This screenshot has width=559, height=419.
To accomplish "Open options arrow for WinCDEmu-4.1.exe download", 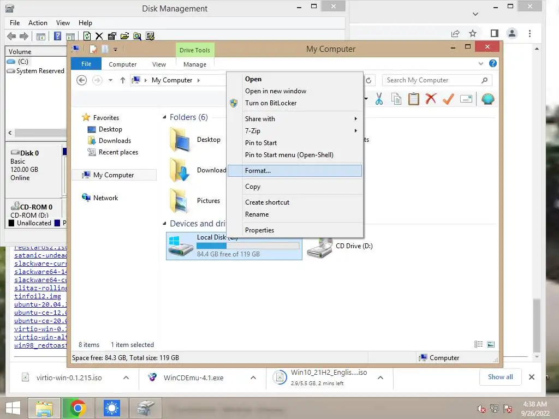I will (253, 378).
